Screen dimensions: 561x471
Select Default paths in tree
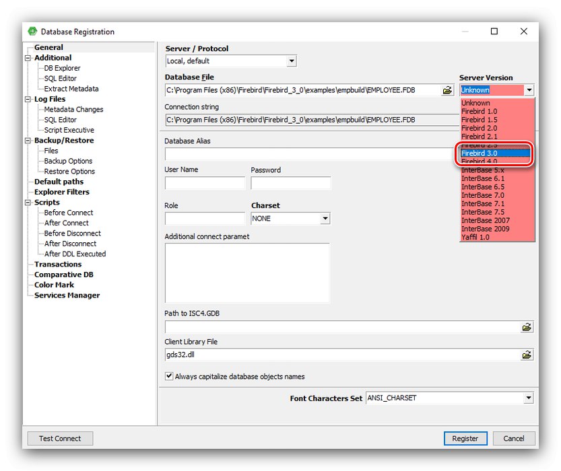(x=59, y=182)
